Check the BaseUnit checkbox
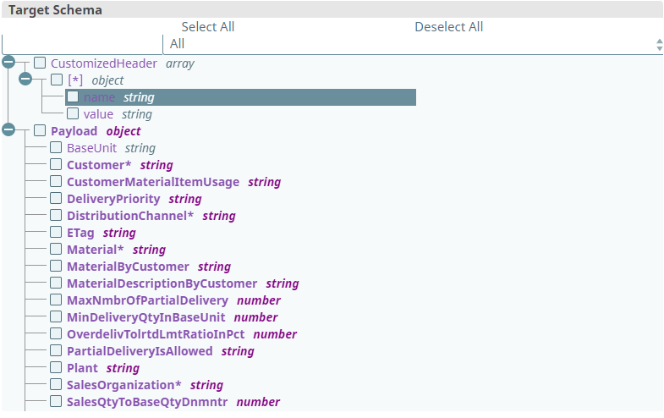 pyautogui.click(x=56, y=147)
